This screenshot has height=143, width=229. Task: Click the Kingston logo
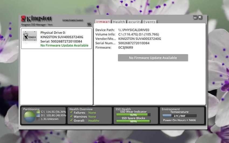pyautogui.click(x=36, y=19)
